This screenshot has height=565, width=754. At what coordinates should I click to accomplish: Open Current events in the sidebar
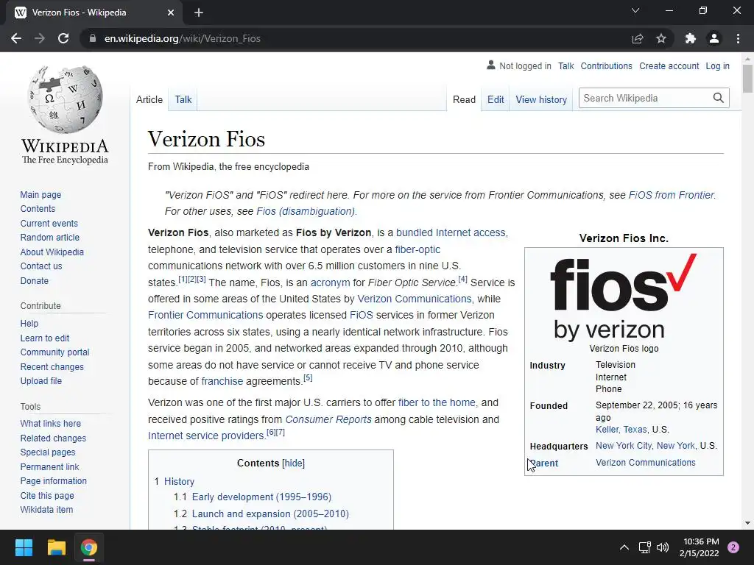[49, 224]
